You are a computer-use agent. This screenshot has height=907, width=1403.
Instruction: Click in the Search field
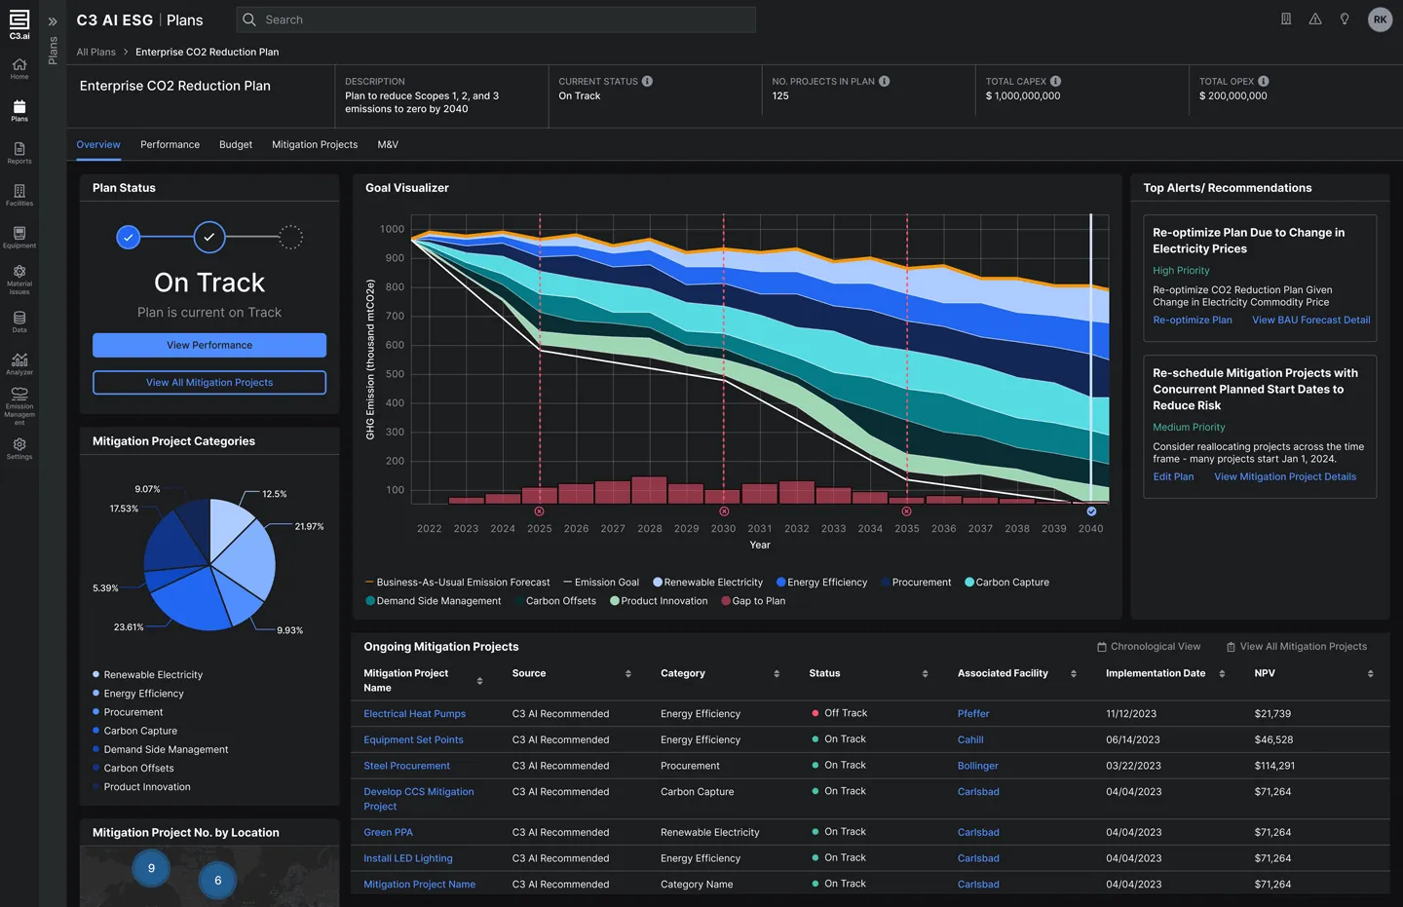pos(496,19)
